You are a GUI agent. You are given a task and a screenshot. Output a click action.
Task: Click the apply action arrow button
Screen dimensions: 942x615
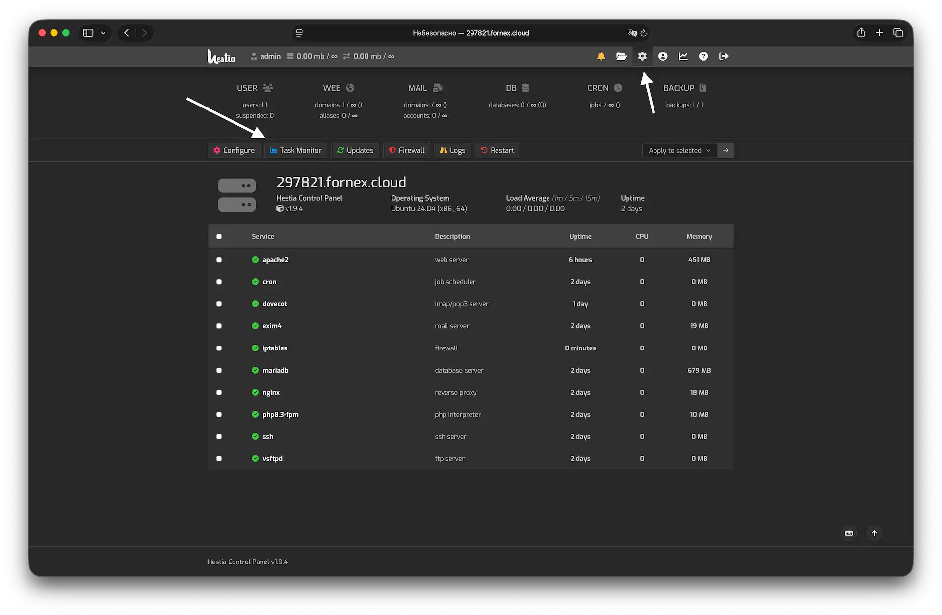pos(726,150)
